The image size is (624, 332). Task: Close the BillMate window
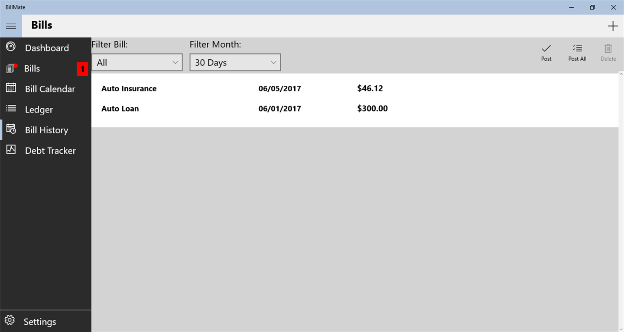coord(613,7)
